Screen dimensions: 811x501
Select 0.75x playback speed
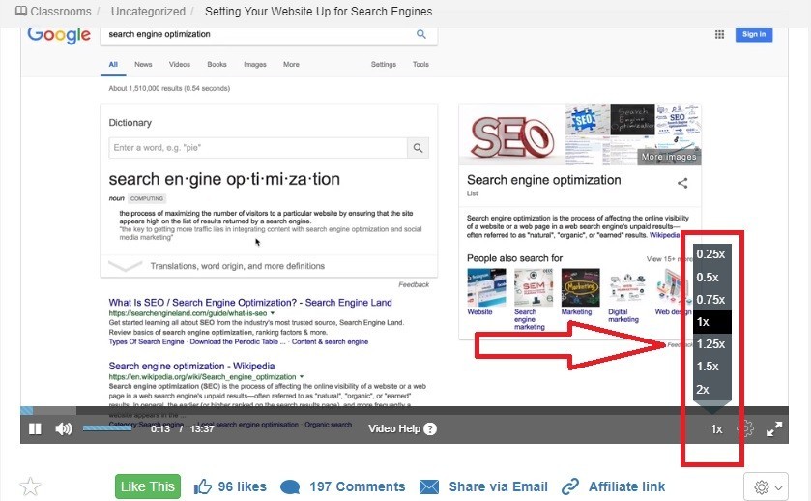tap(711, 300)
